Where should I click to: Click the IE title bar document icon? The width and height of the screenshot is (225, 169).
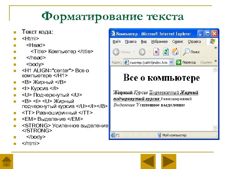113,33
